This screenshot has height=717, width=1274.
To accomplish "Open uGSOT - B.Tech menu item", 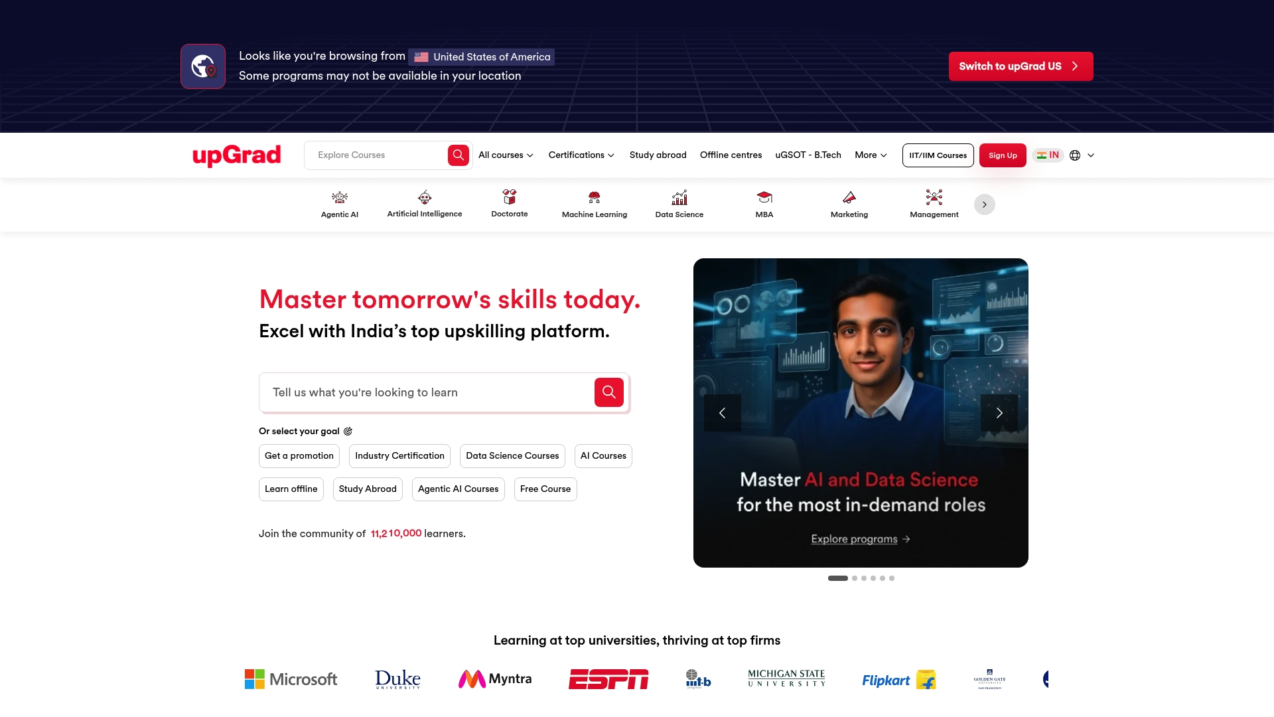I will point(808,155).
